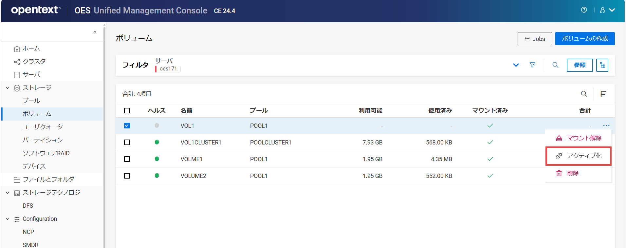
Task: Click the ボリュームの作成 button
Action: 585,39
